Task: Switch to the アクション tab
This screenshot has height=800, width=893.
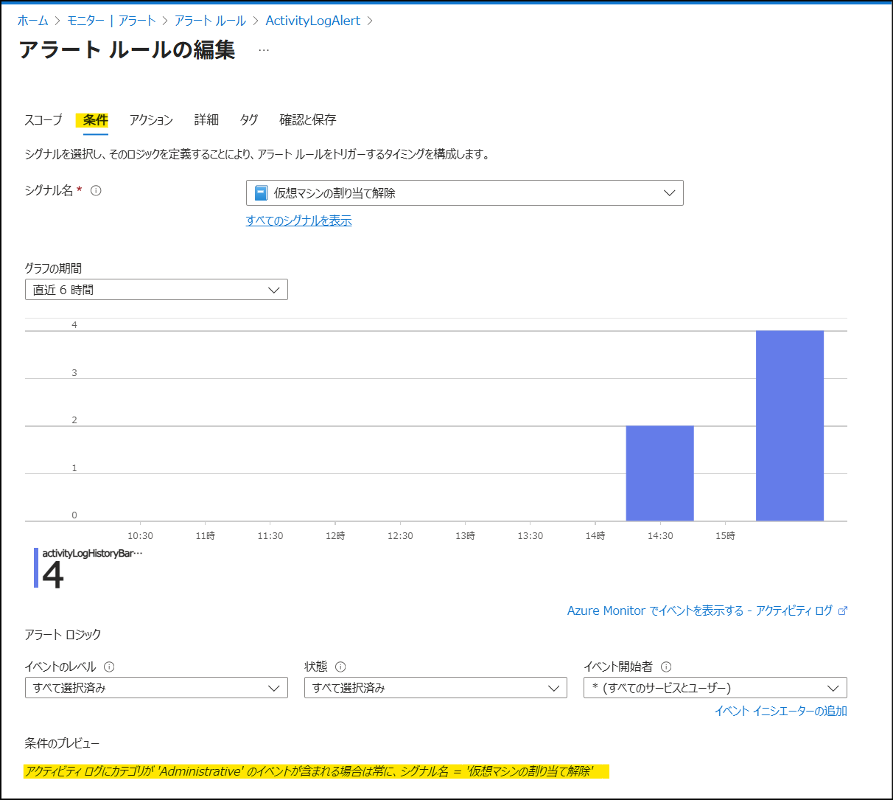Action: (151, 119)
